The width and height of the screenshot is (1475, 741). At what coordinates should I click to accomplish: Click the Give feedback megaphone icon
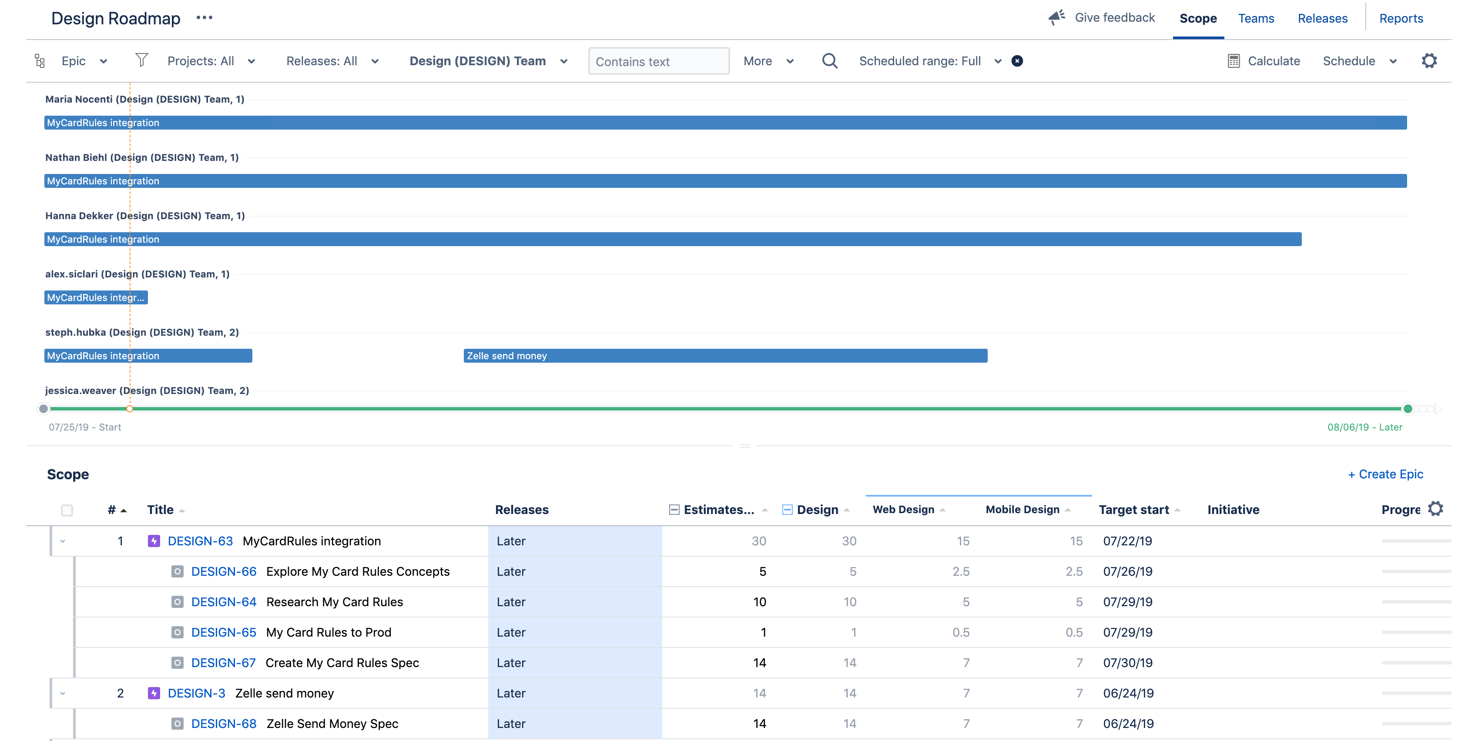click(1056, 17)
